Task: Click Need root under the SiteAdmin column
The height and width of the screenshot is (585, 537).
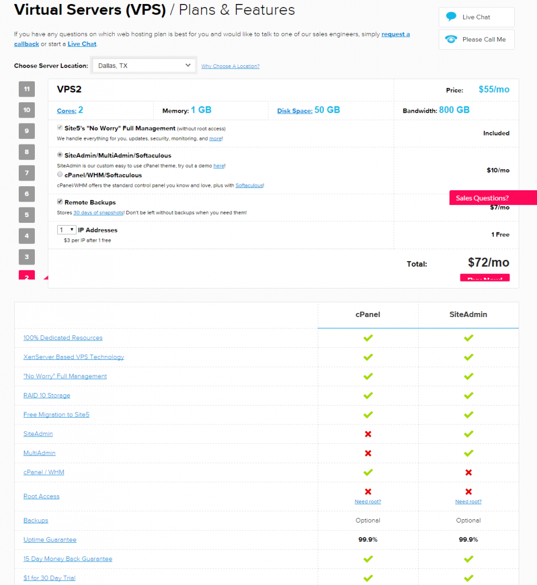Action: coord(468,501)
